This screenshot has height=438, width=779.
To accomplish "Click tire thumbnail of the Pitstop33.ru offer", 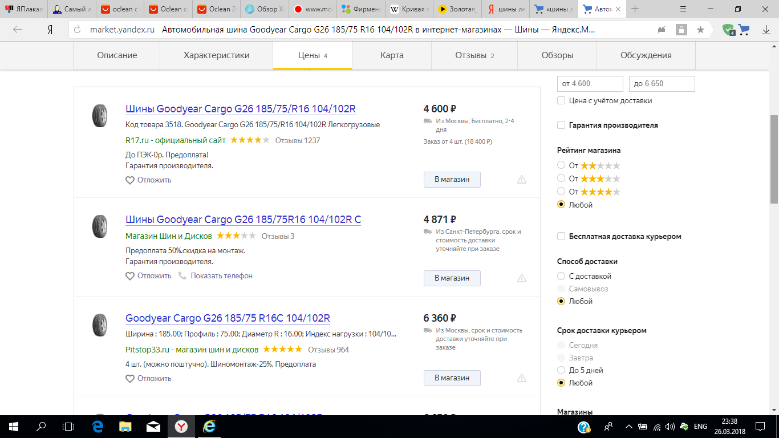I will (x=100, y=325).
